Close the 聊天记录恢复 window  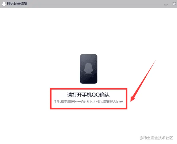tap(174, 4)
